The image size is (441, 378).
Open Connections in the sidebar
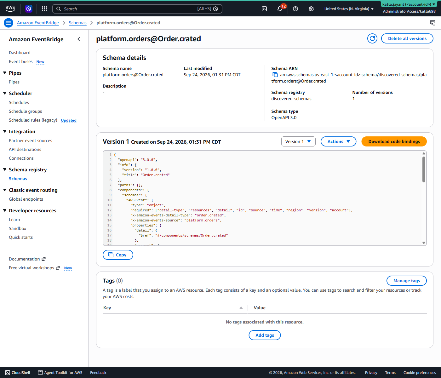[21, 158]
